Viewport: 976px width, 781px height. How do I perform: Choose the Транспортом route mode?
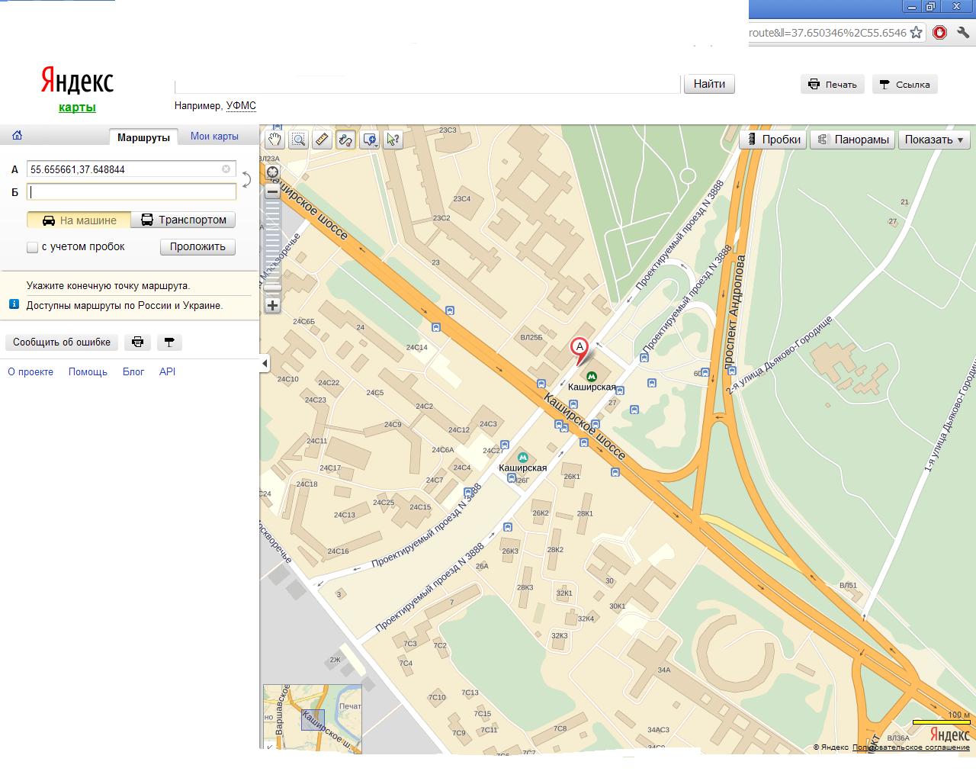[x=184, y=220]
